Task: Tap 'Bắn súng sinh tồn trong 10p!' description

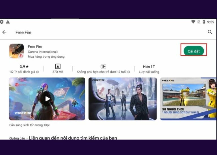Action: [x=29, y=125]
